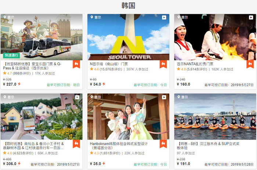This screenshot has height=170, width=257.
Task: Click the 韩国 section heading
Action: click(128, 5)
